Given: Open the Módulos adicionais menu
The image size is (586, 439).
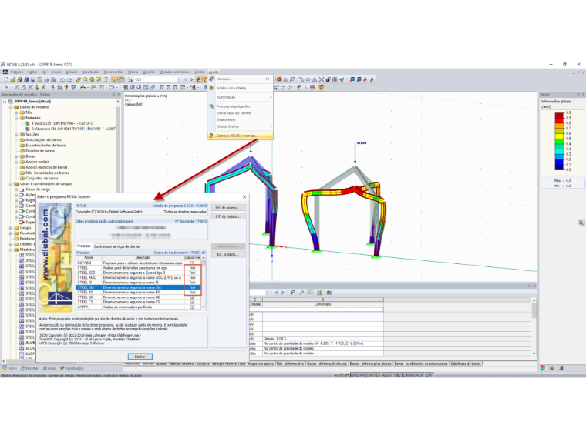Looking at the screenshot, I should 174,72.
